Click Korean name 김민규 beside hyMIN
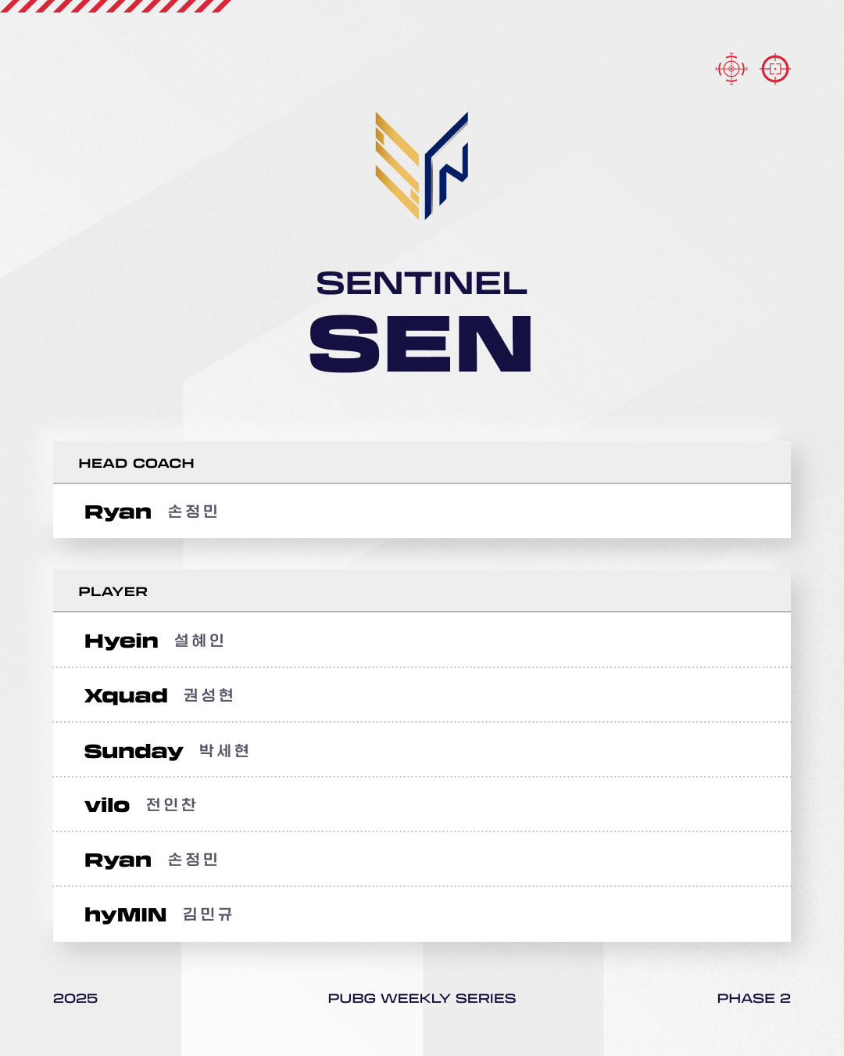 pos(208,914)
